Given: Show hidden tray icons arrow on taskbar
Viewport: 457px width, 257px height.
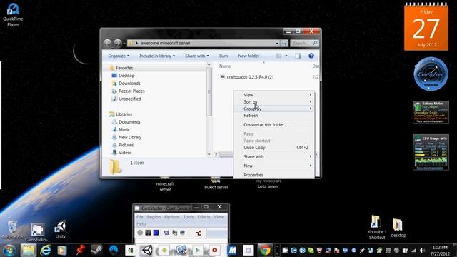Looking at the screenshot, I should (277, 251).
